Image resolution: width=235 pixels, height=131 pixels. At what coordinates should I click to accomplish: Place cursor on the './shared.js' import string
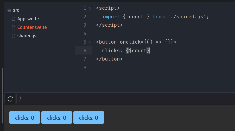tap(187, 17)
